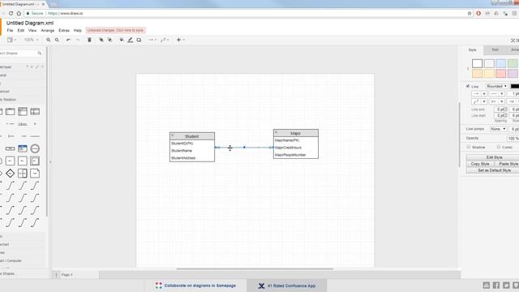The width and height of the screenshot is (519, 292).
Task: Open the Extras menu
Action: (x=64, y=31)
